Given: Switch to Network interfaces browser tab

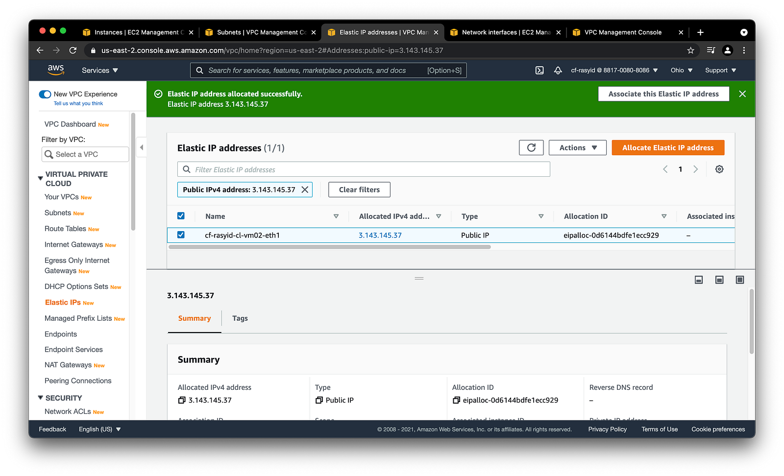Looking at the screenshot, I should click(x=506, y=32).
